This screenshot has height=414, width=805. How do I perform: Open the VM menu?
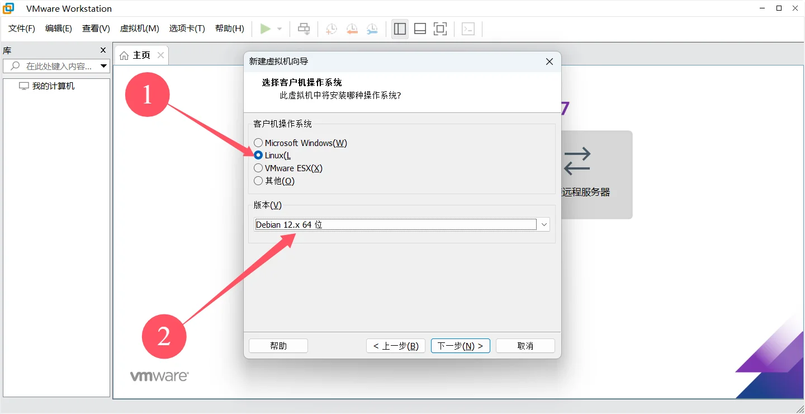pos(140,29)
